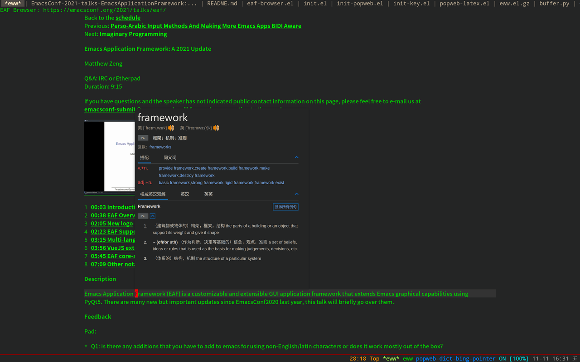
Task: Switch to the 搭配 tab
Action: click(x=144, y=157)
